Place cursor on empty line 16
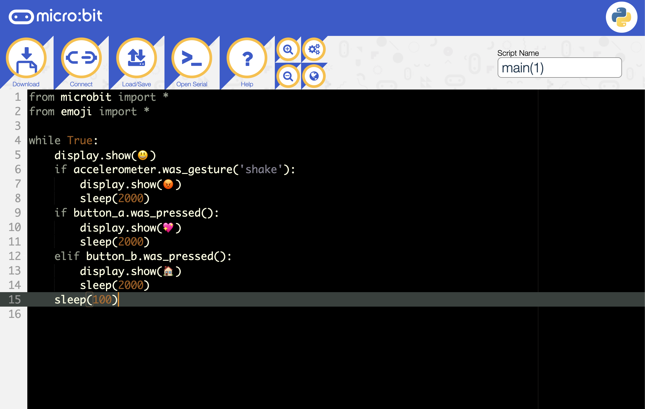Image resolution: width=645 pixels, height=409 pixels. [x=161, y=314]
